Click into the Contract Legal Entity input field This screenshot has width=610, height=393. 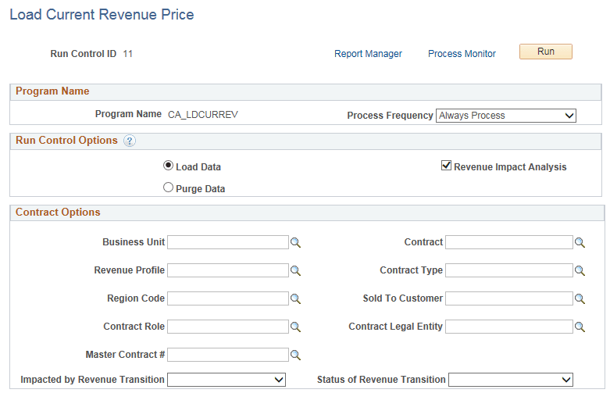pos(508,327)
